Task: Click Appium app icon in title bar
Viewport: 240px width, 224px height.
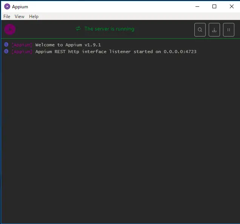Action: (x=7, y=6)
